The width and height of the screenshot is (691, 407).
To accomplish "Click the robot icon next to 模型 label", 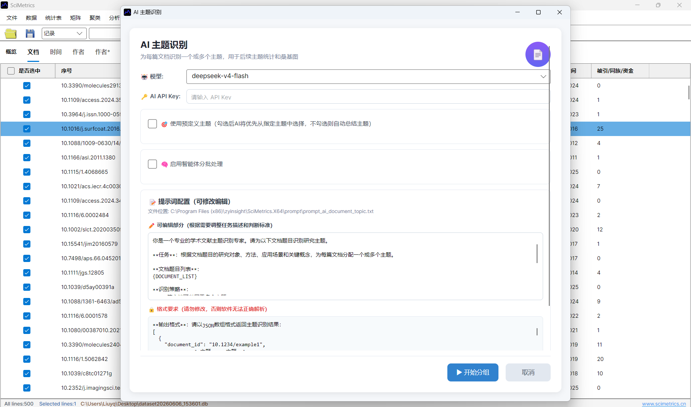I will click(x=144, y=77).
